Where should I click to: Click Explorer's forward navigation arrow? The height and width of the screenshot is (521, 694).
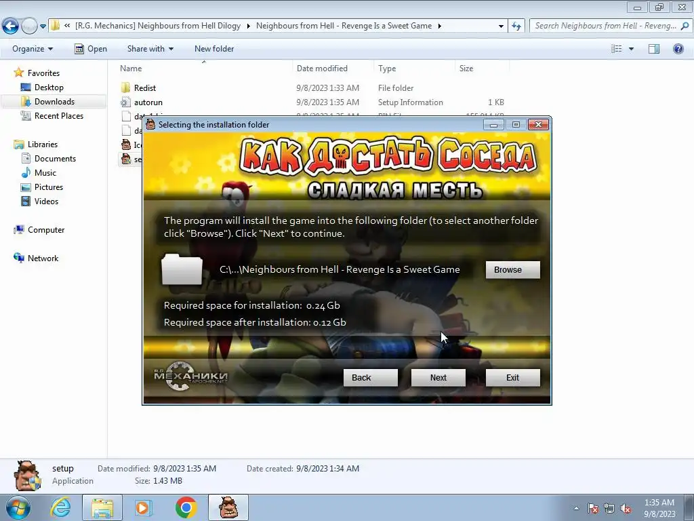tap(29, 26)
